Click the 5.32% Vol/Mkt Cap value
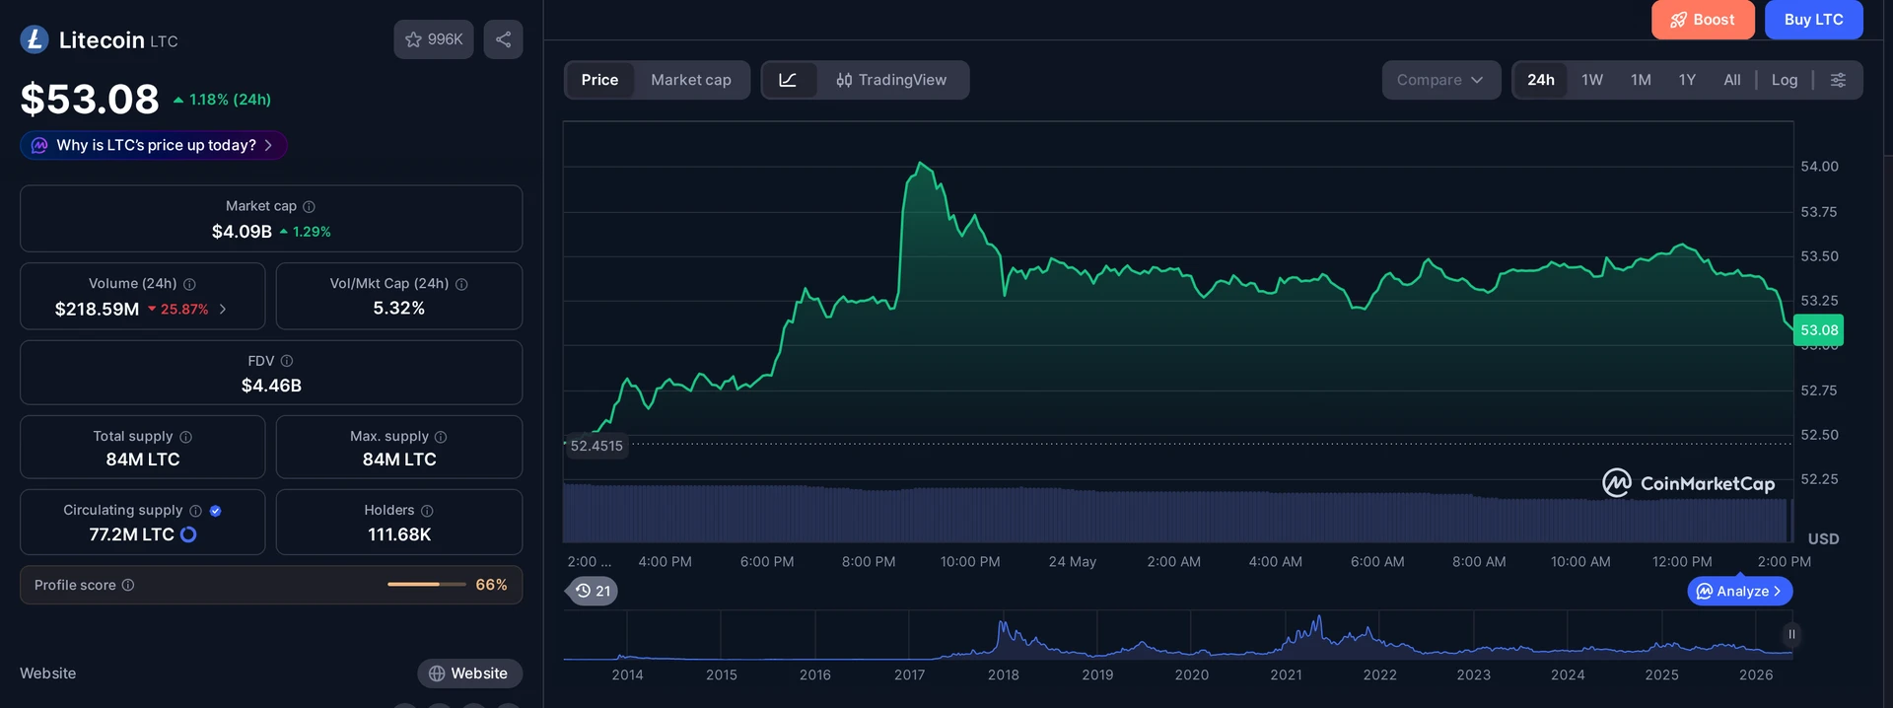The image size is (1893, 708). point(399,309)
